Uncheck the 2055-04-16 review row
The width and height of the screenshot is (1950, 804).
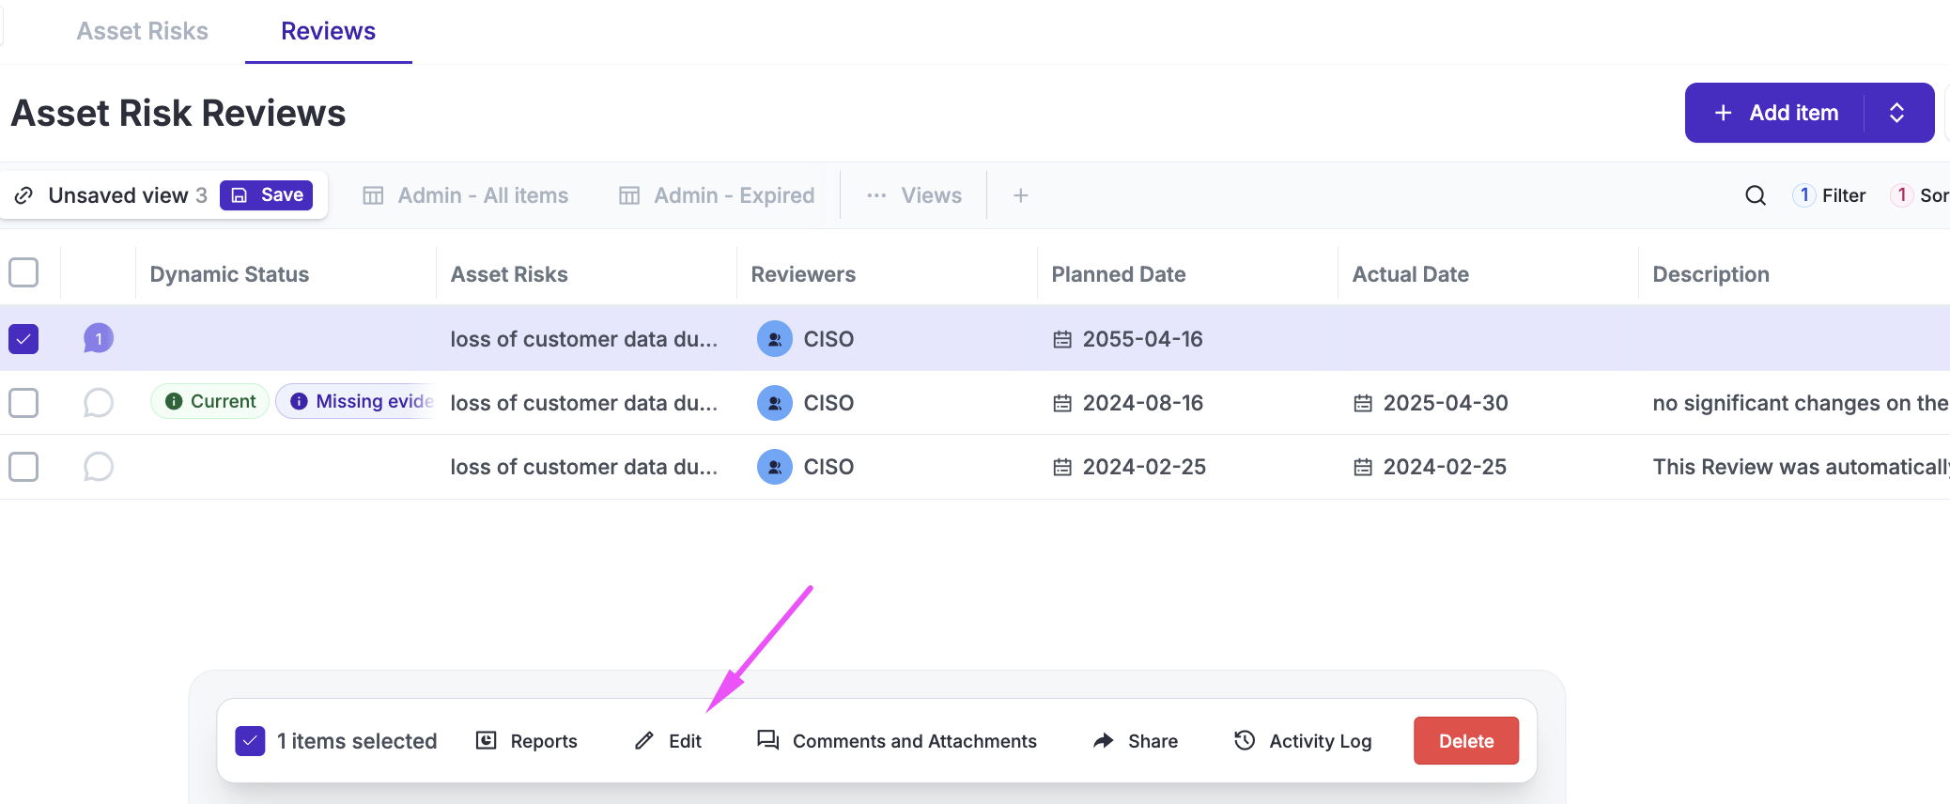click(x=23, y=338)
